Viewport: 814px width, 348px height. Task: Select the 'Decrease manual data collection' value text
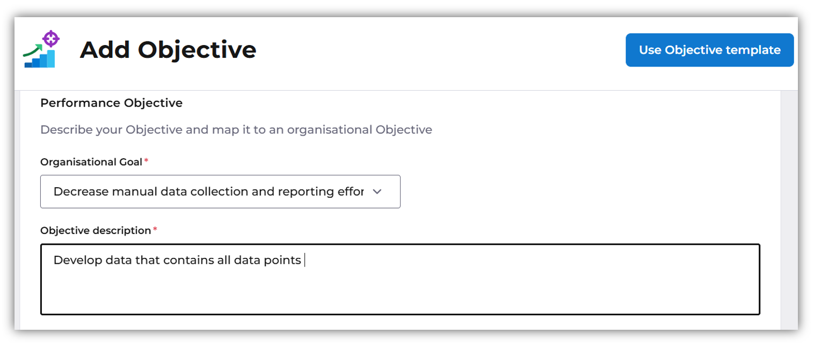pos(208,191)
